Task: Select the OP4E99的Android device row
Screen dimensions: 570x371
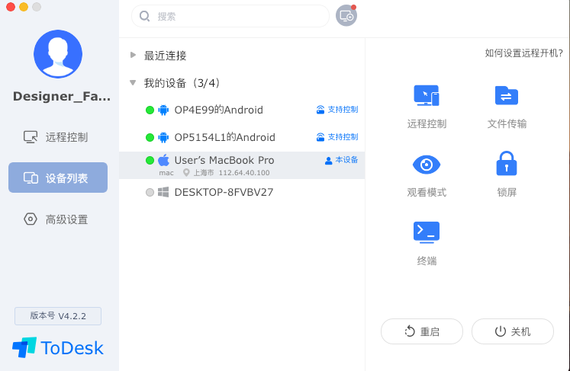Action: click(x=242, y=110)
